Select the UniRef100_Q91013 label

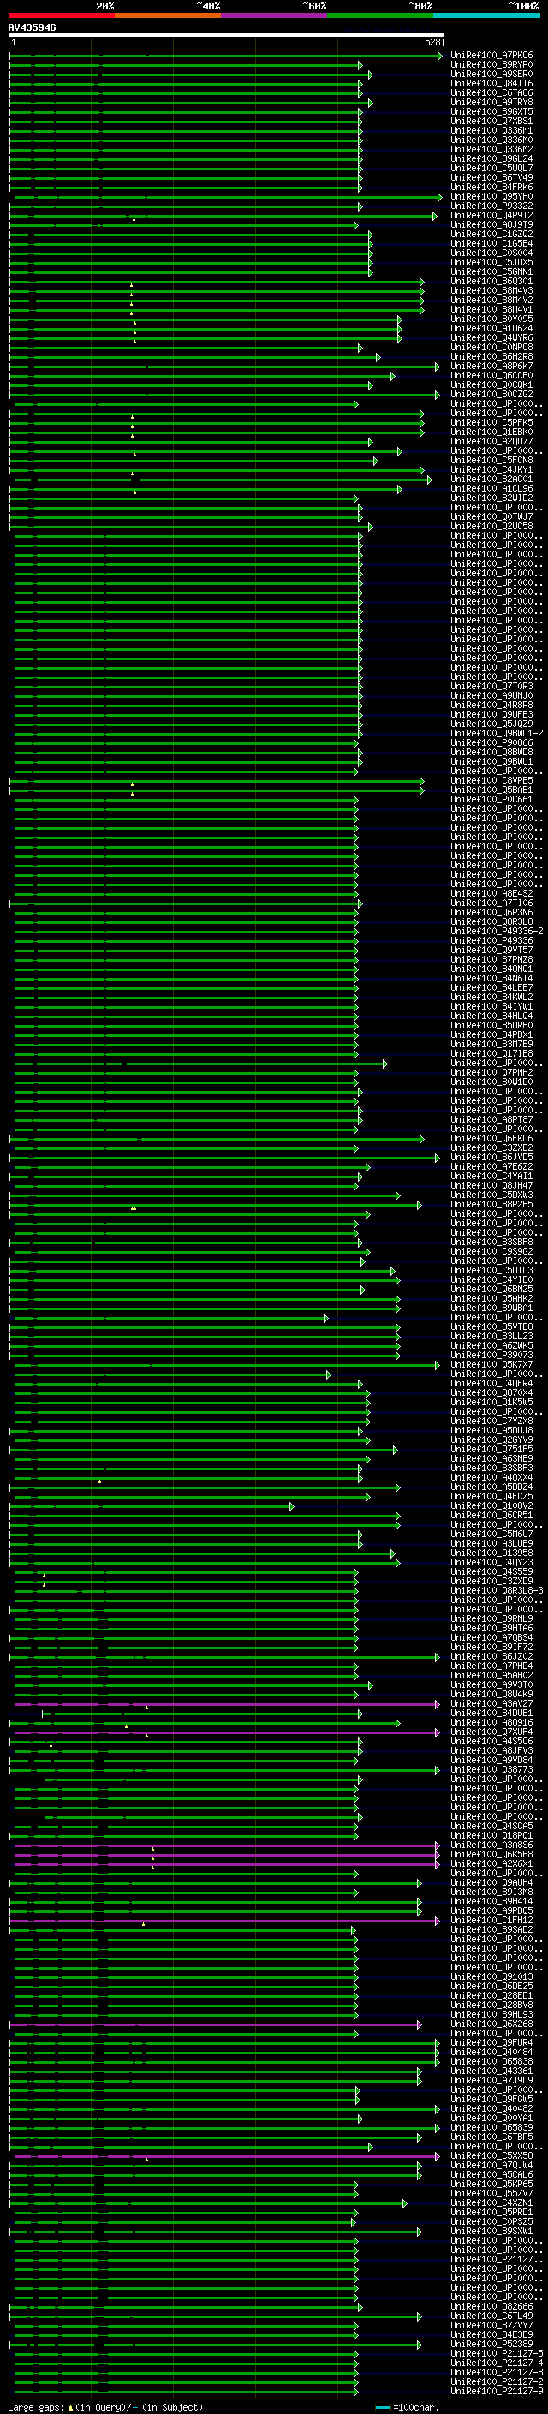(491, 1976)
